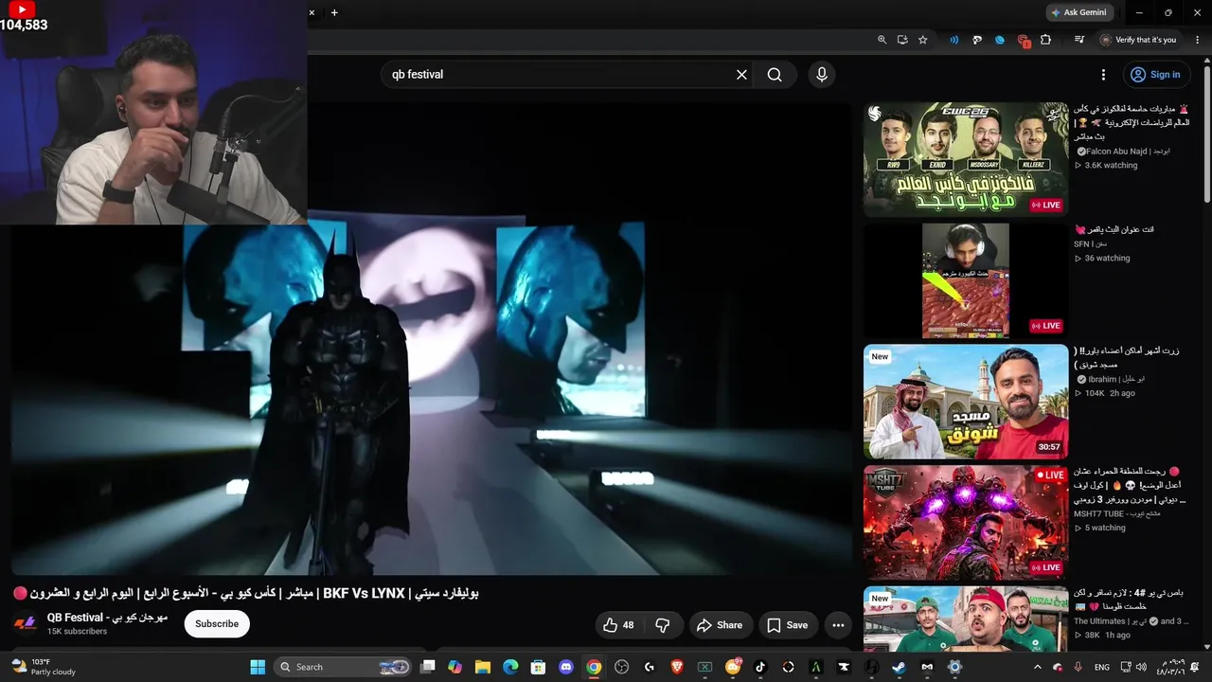Click the install app icon in address bar

[902, 40]
